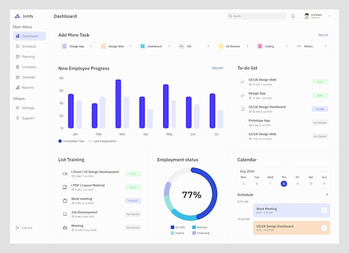Go to next month in calendar

[x=326, y=171]
